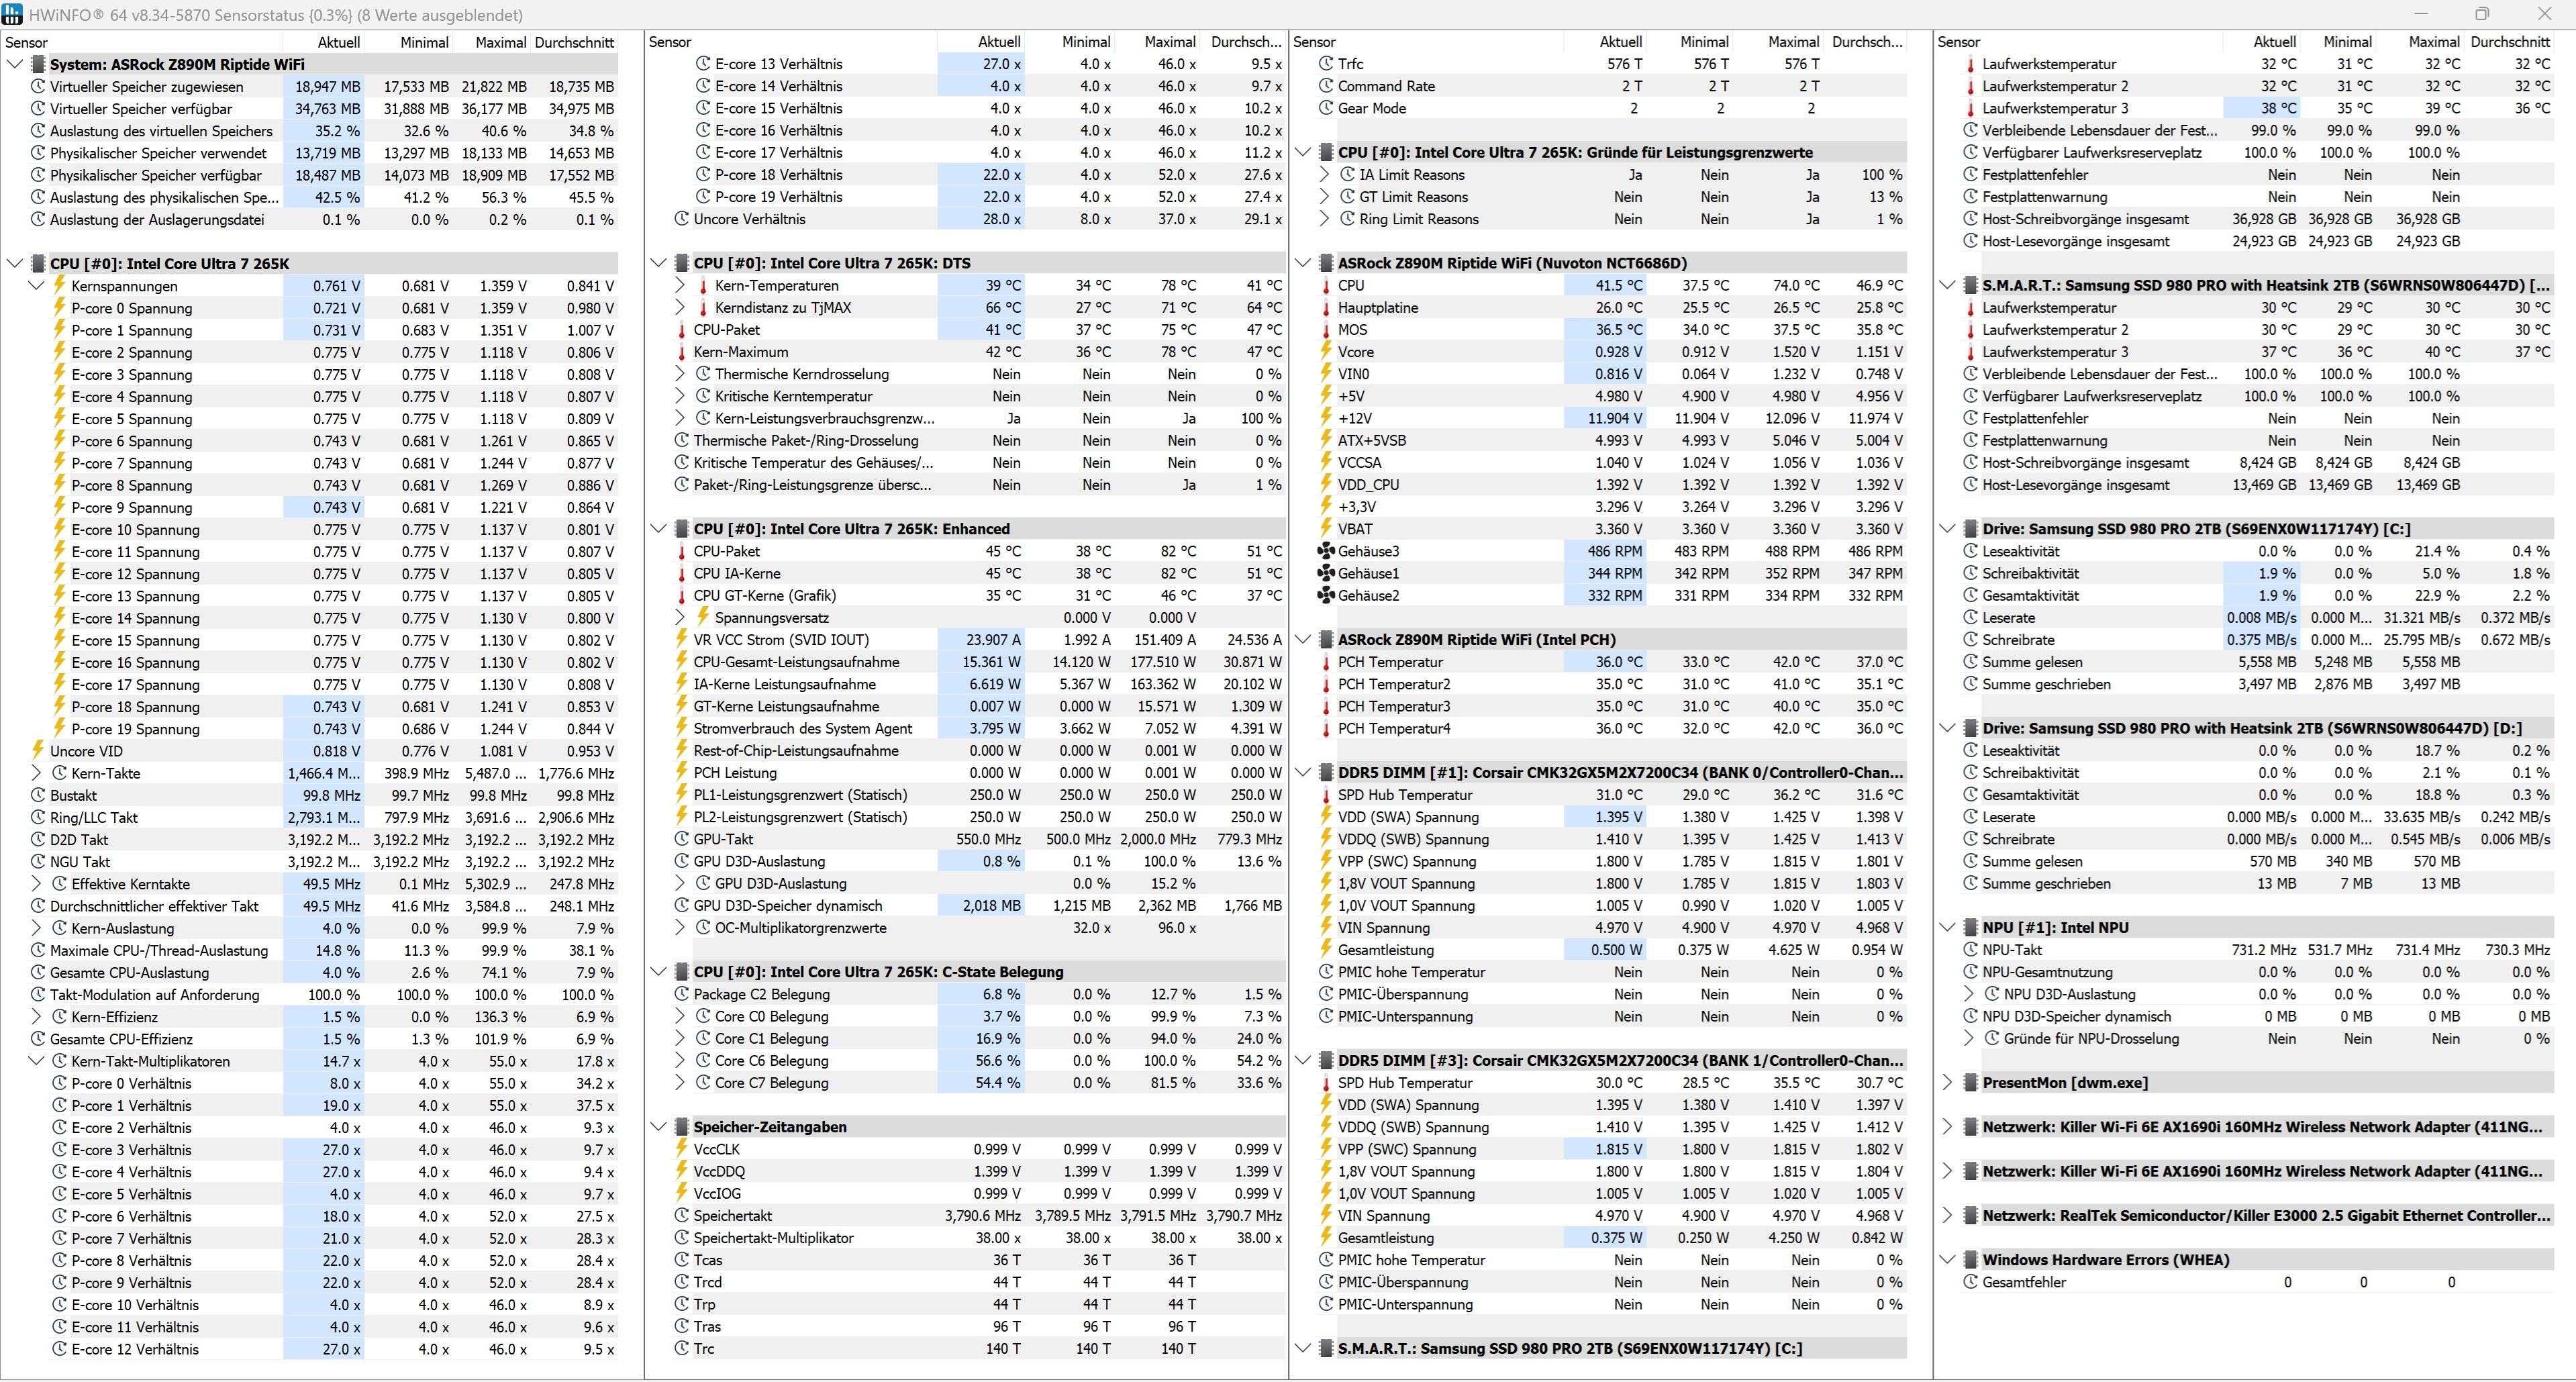Collapse the Kernspannungen tree node

37,286
